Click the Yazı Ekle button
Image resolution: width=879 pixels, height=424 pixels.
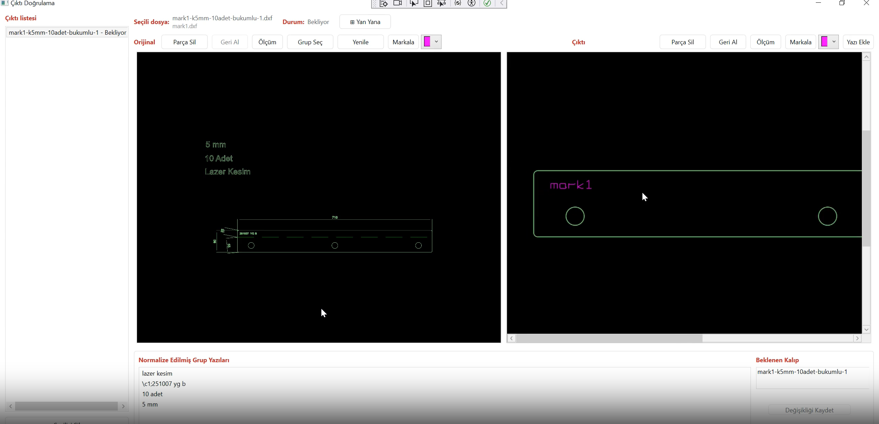(858, 42)
